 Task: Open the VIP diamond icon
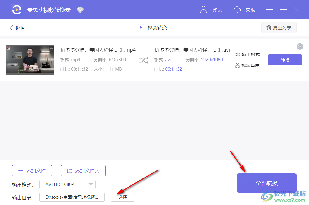80,10
